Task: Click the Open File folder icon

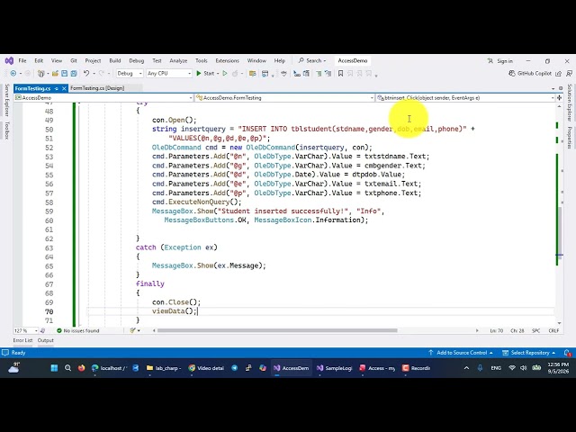Action: [x=55, y=74]
